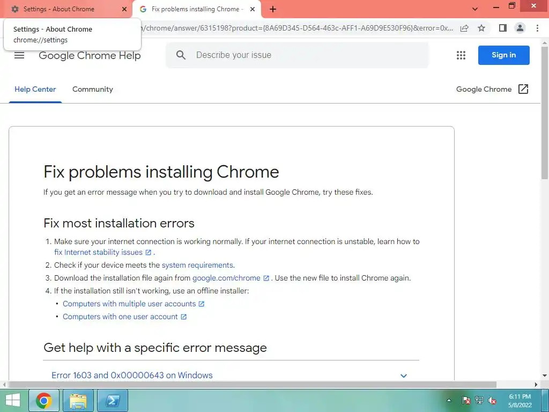This screenshot has width=549, height=412.
Task: Close the Settings - About Chrome tab
Action: [x=124, y=9]
